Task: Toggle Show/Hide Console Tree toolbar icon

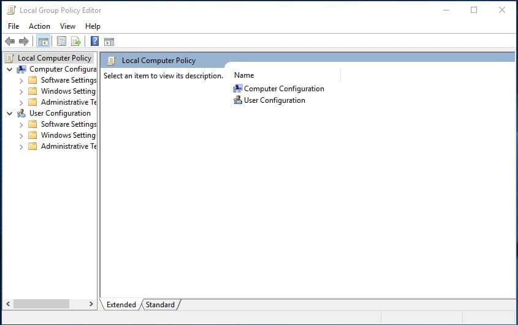Action: click(44, 42)
